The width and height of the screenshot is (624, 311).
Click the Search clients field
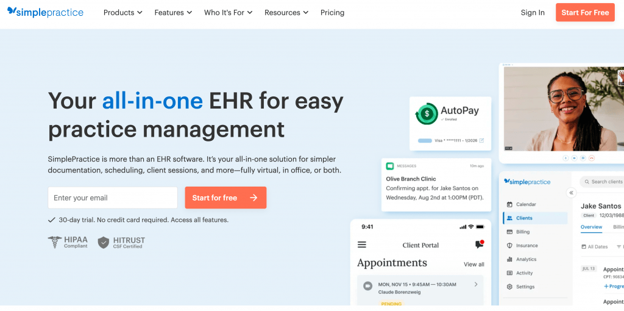tap(602, 182)
